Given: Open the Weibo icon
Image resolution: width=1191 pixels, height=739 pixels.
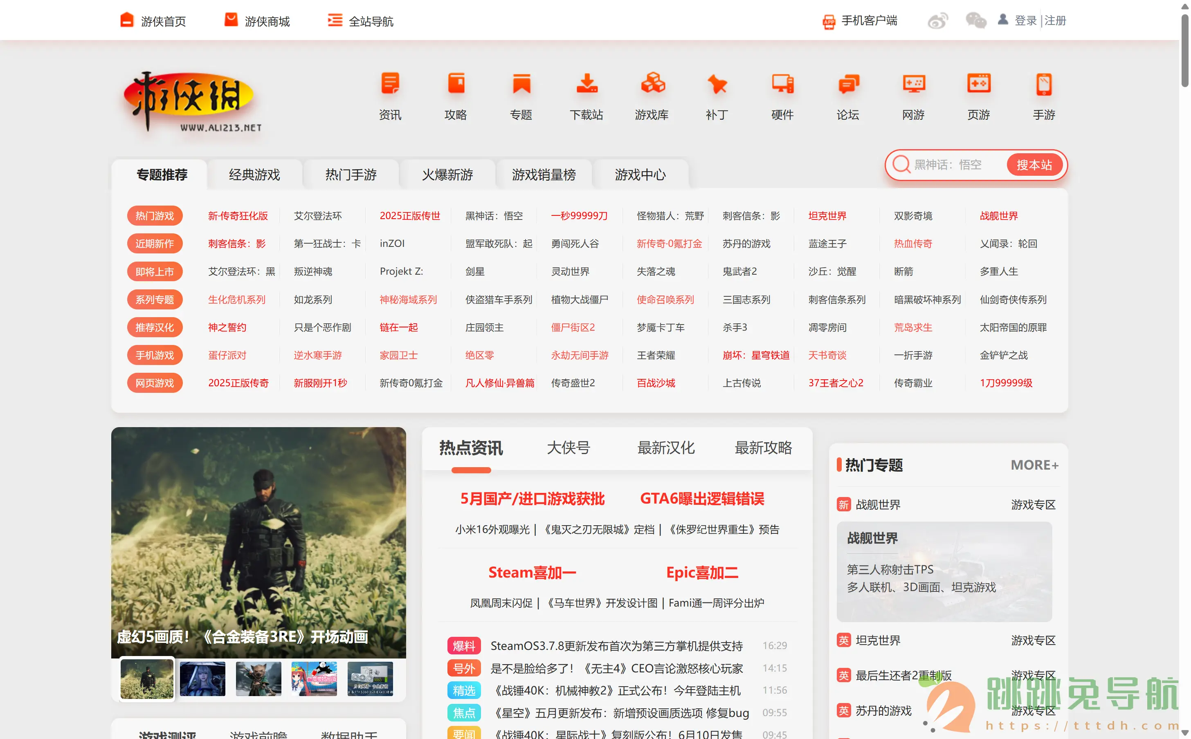Looking at the screenshot, I should 937,20.
